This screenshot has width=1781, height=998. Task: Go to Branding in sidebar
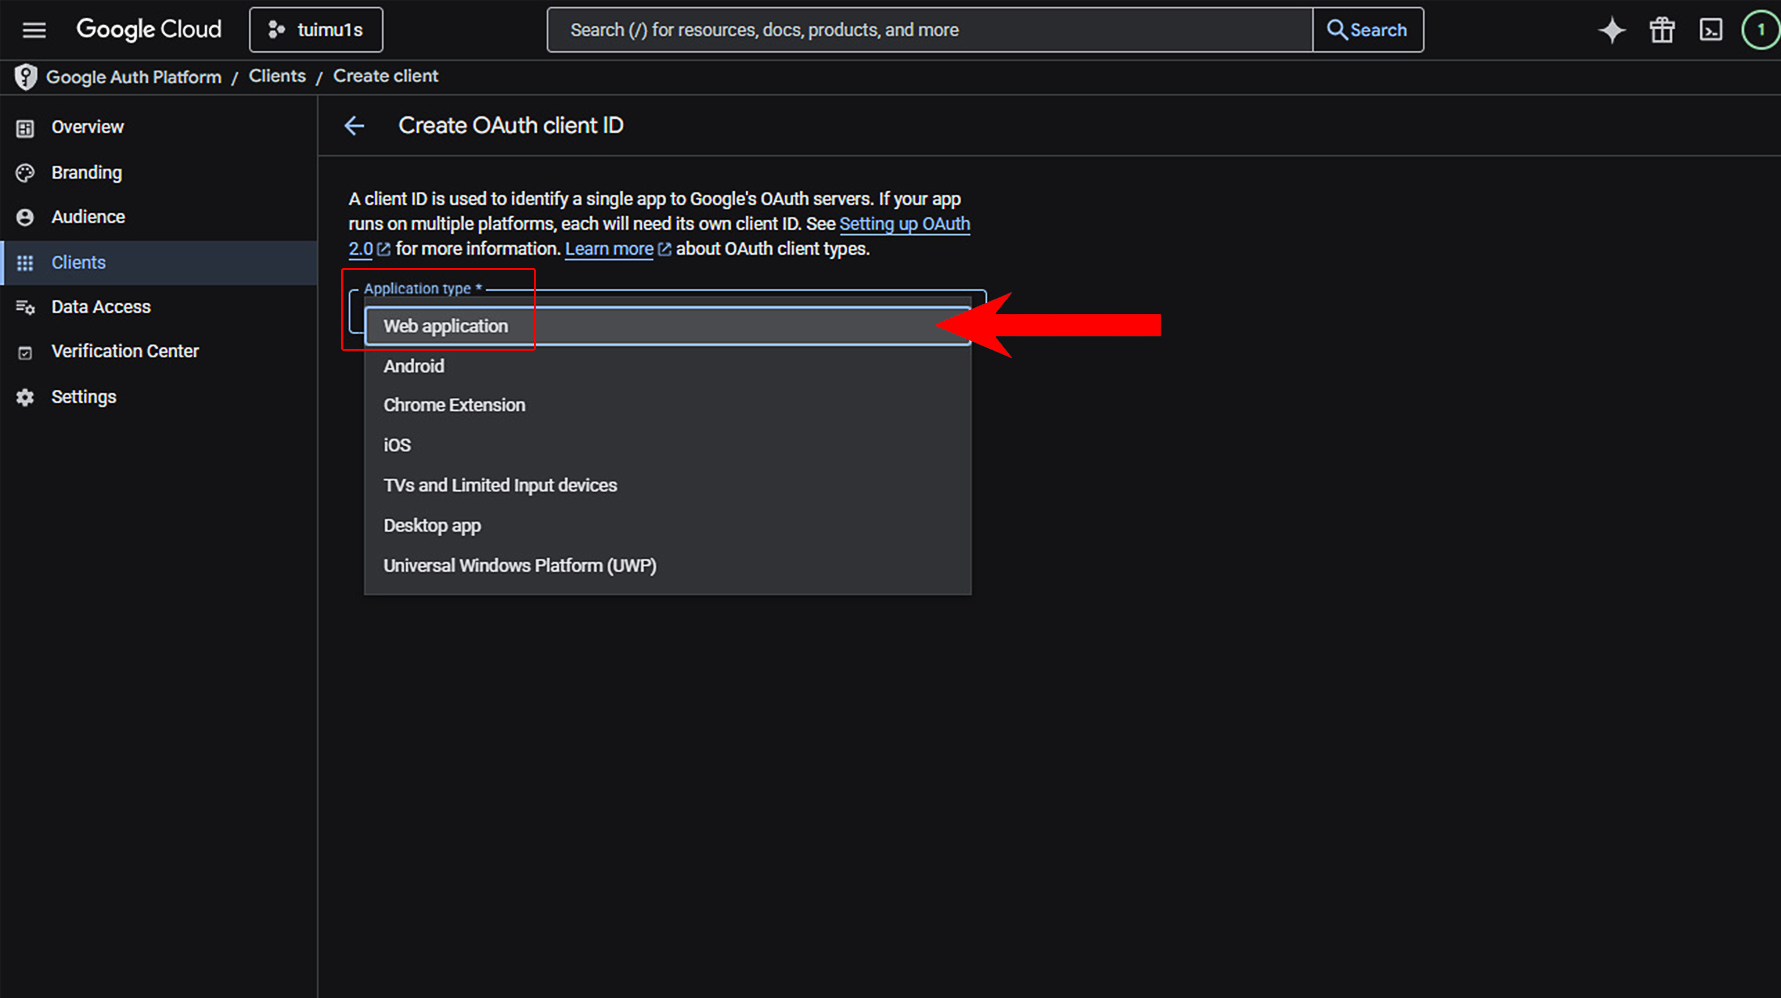click(86, 173)
